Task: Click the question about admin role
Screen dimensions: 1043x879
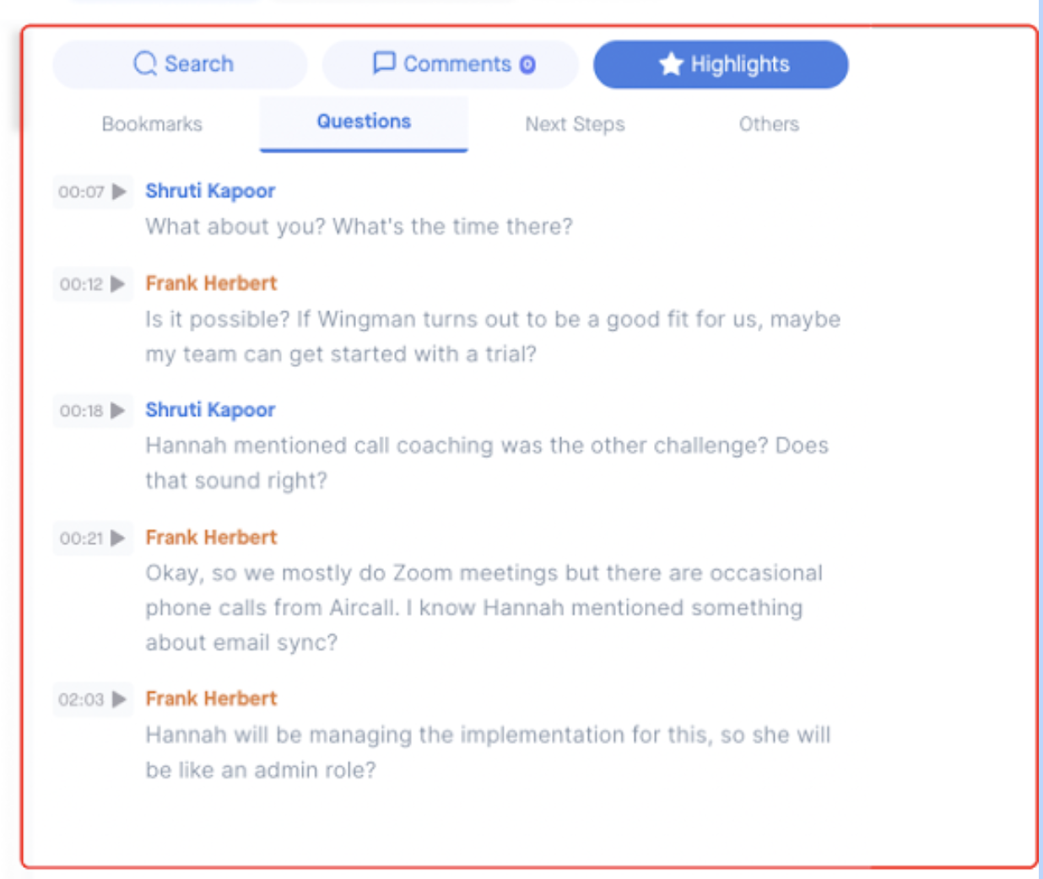Action: 488,752
